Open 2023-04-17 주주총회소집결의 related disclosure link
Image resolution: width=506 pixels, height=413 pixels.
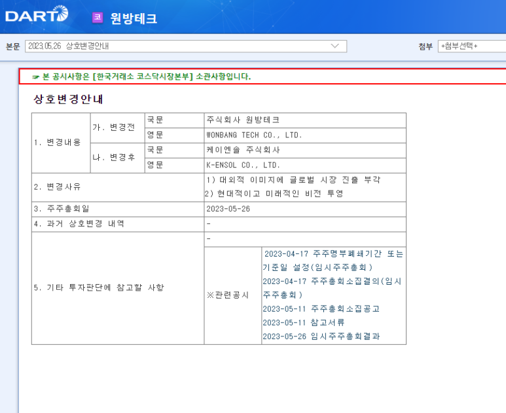[x=332, y=288]
